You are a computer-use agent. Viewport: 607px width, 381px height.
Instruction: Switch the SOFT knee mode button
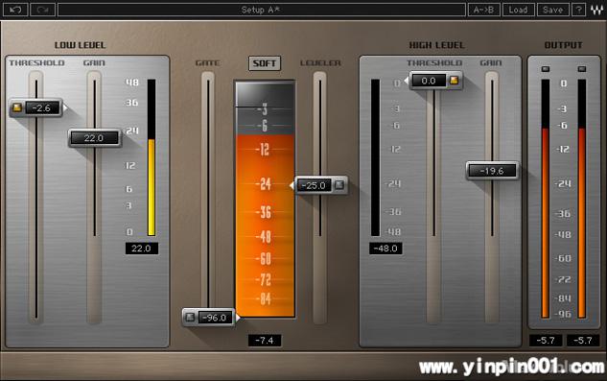click(x=265, y=63)
